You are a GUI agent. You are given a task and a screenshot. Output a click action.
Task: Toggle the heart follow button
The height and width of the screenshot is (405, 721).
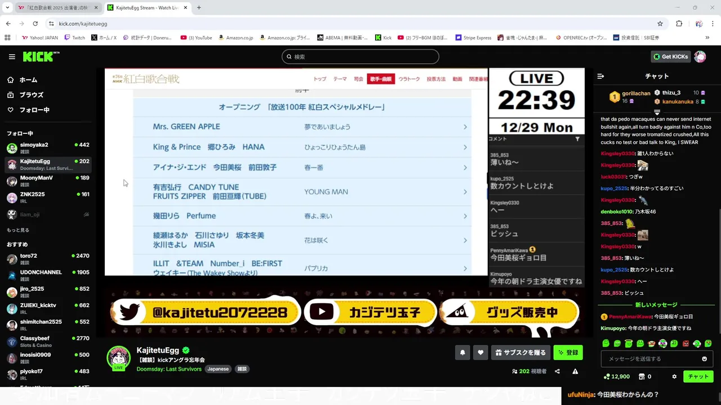[480, 353]
